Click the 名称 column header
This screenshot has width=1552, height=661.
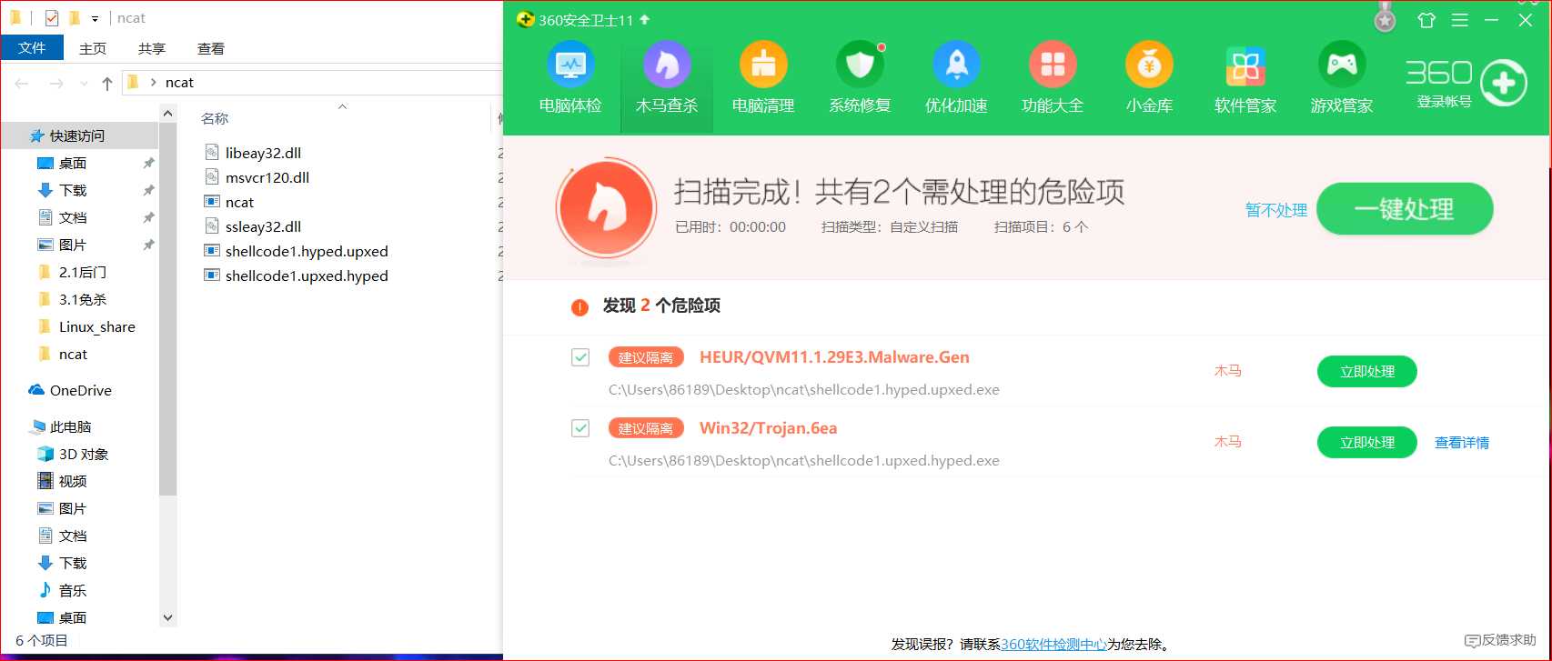click(215, 118)
